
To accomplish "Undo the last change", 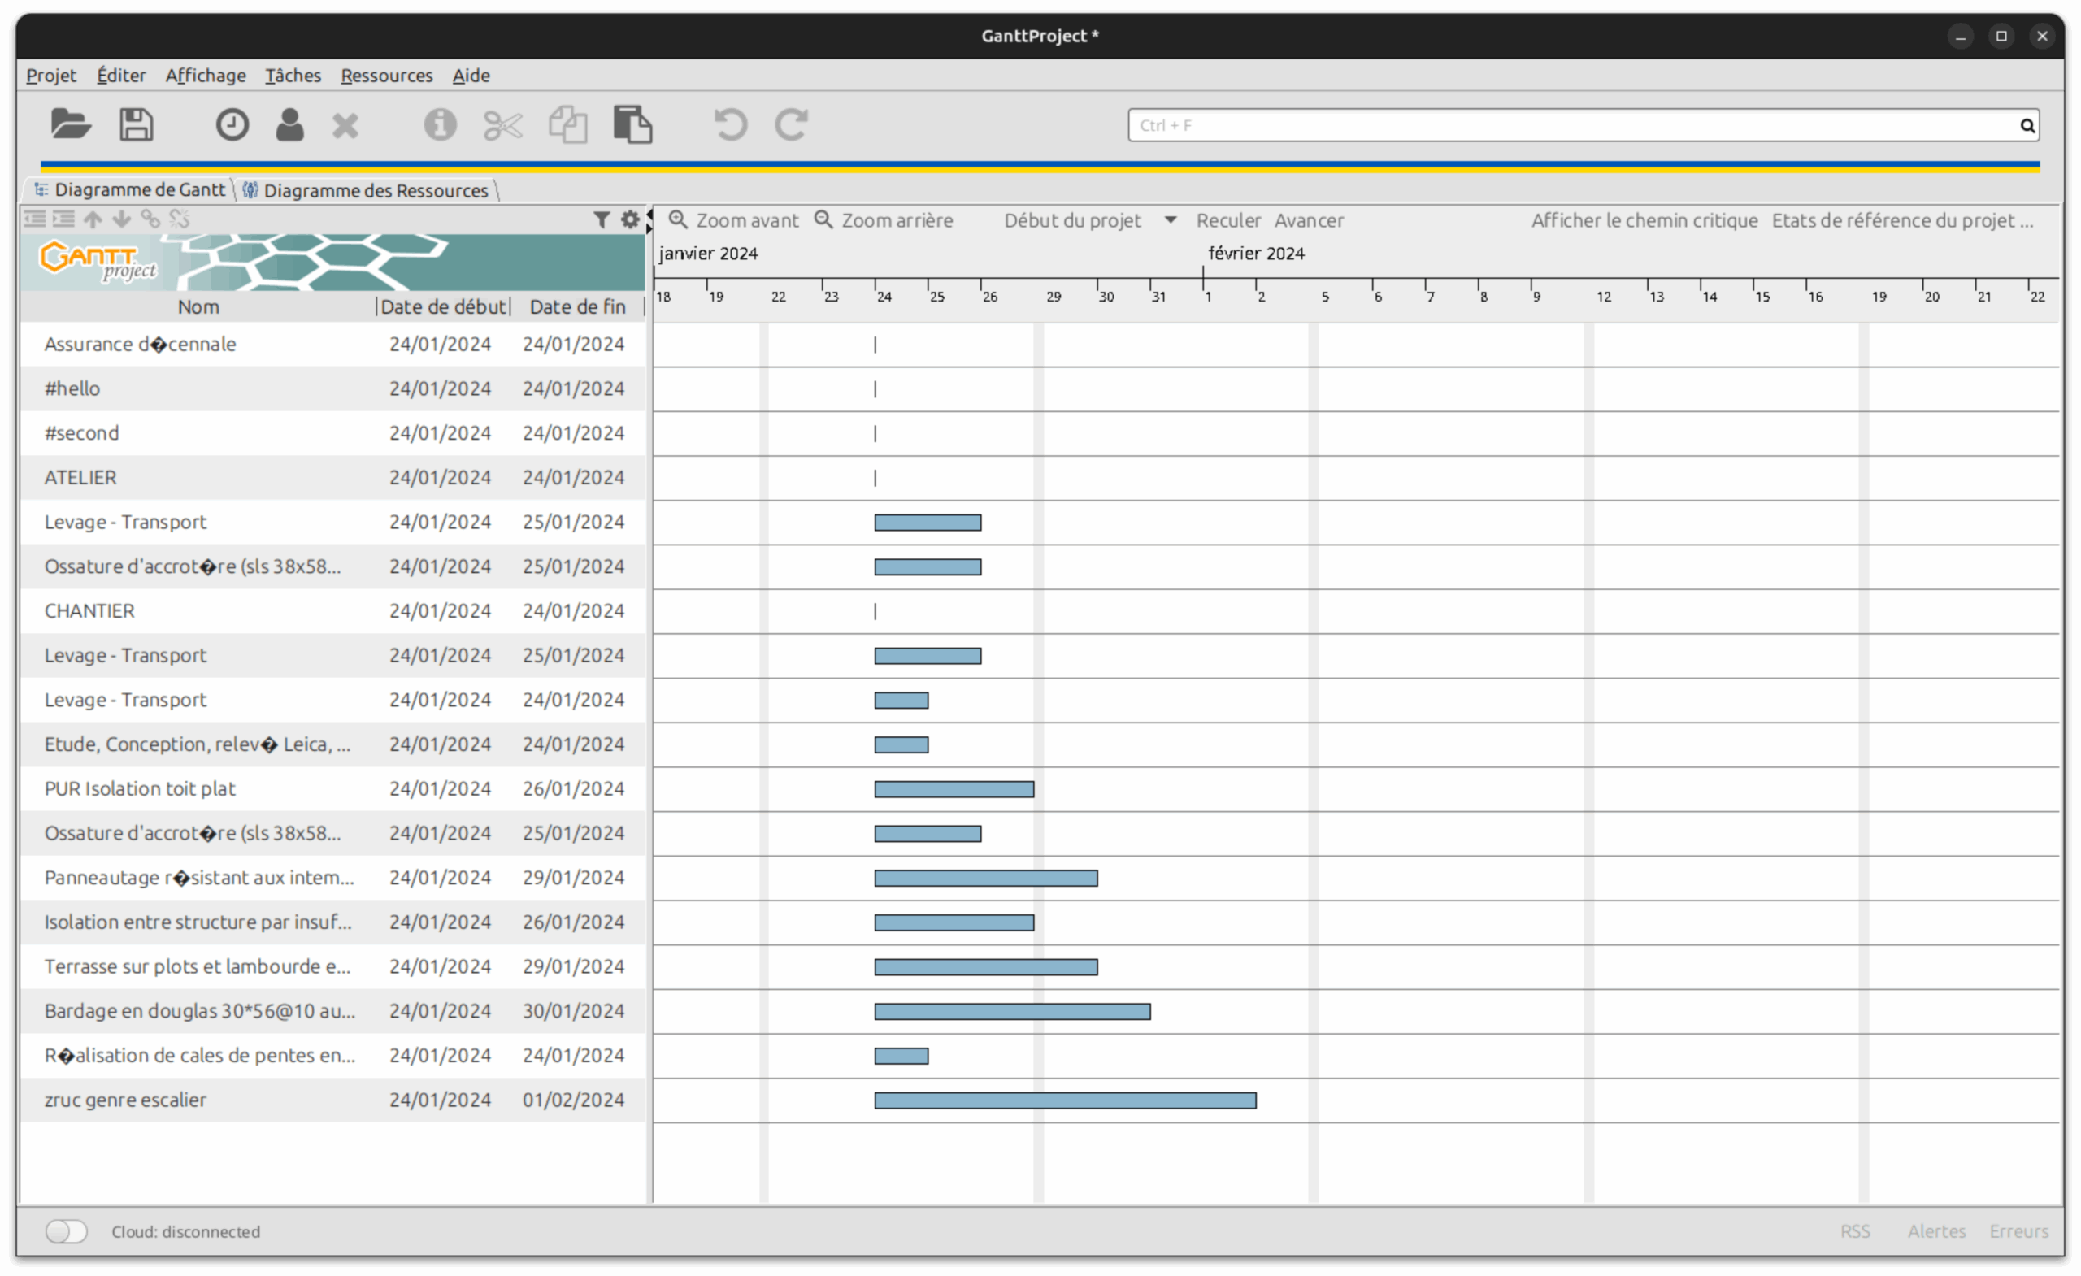I will pos(729,124).
